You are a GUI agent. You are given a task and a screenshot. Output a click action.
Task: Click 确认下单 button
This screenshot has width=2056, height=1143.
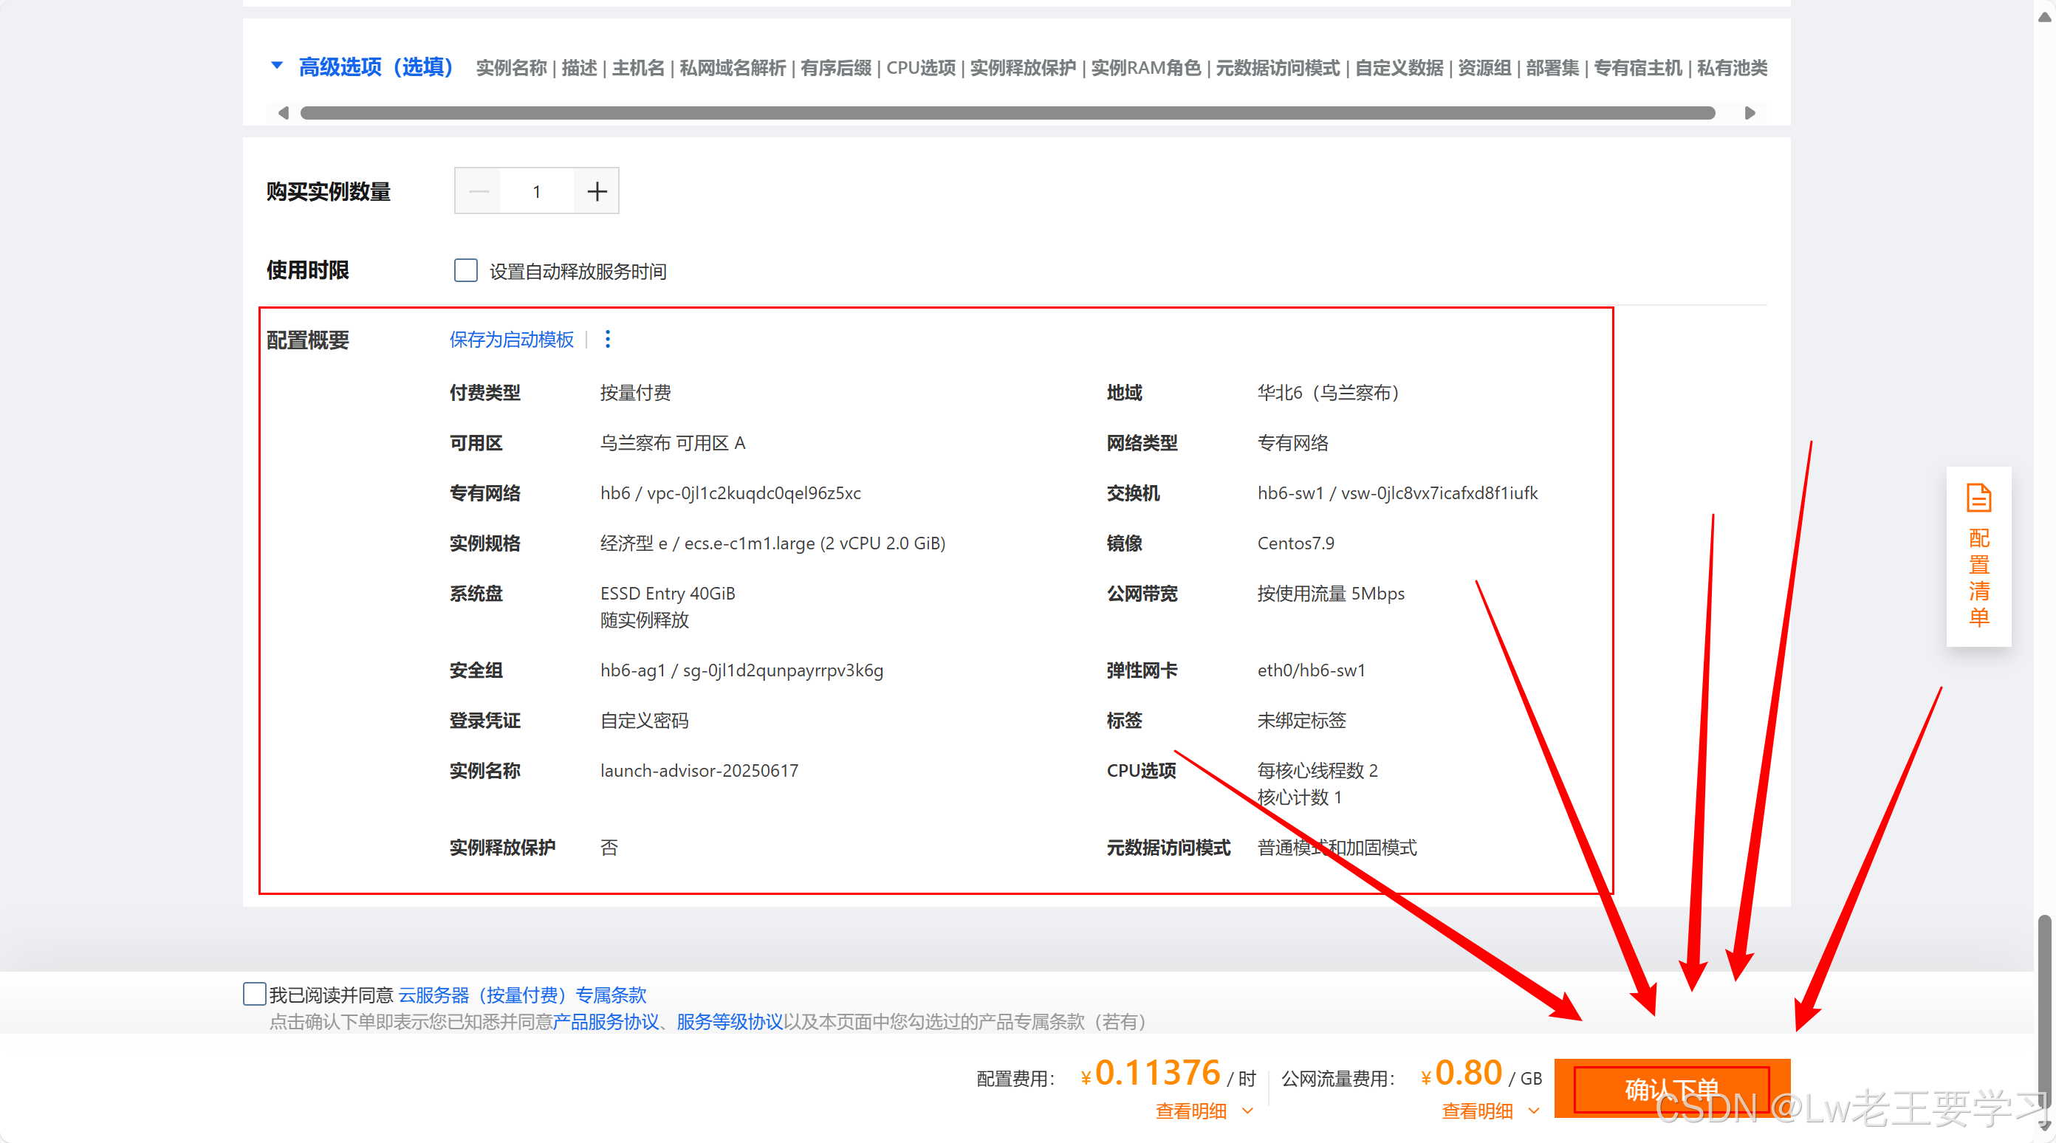tap(1672, 1088)
